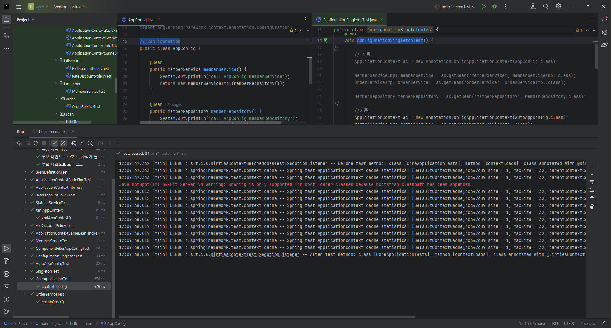
Task: Open core project dropdown
Action: 38,6
